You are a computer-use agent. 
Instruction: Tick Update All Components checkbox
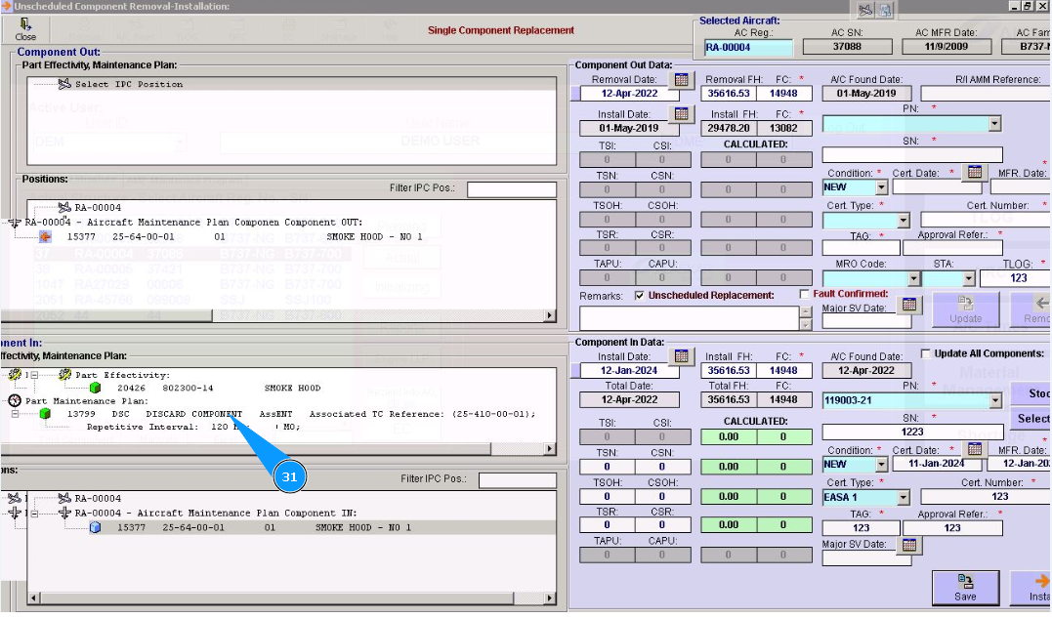(x=926, y=353)
